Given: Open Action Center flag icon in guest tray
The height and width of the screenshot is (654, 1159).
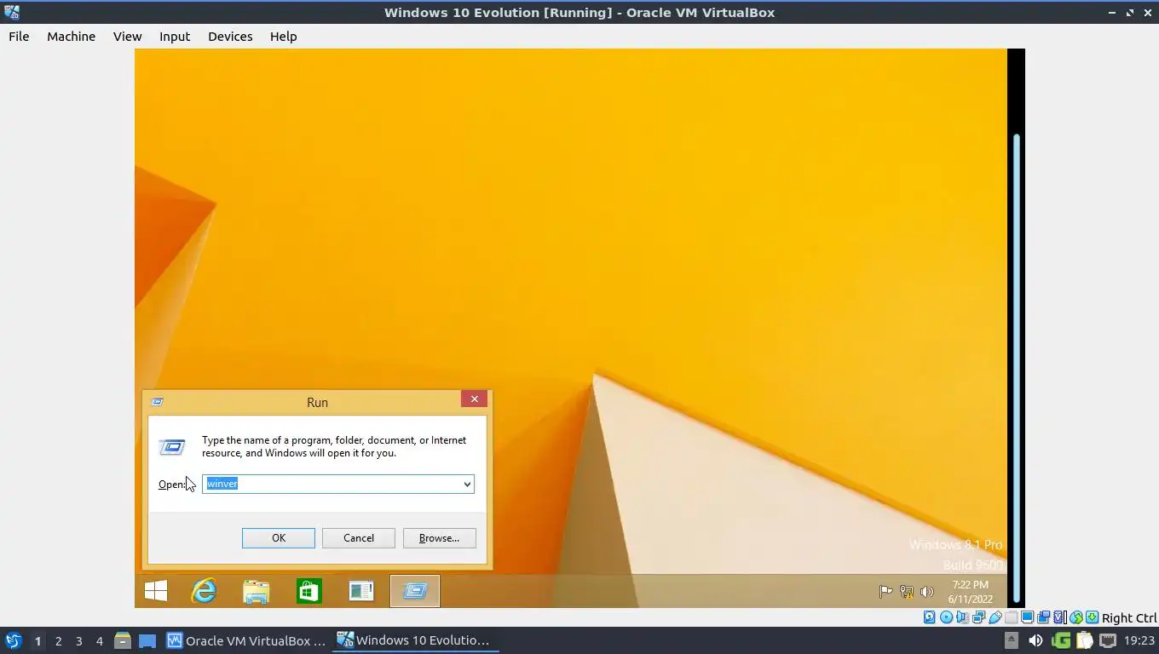Looking at the screenshot, I should (x=885, y=591).
